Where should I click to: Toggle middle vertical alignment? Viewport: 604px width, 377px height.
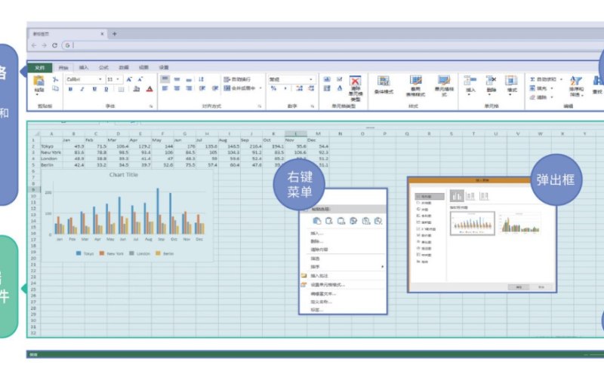pyautogui.click(x=177, y=79)
